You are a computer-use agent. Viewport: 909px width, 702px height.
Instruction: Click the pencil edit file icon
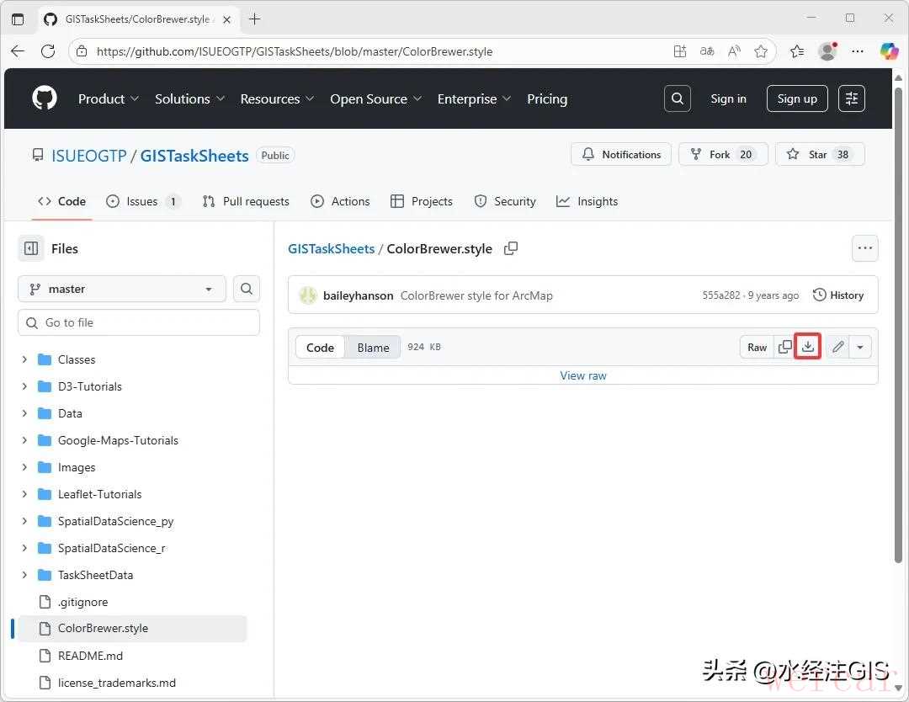(837, 347)
